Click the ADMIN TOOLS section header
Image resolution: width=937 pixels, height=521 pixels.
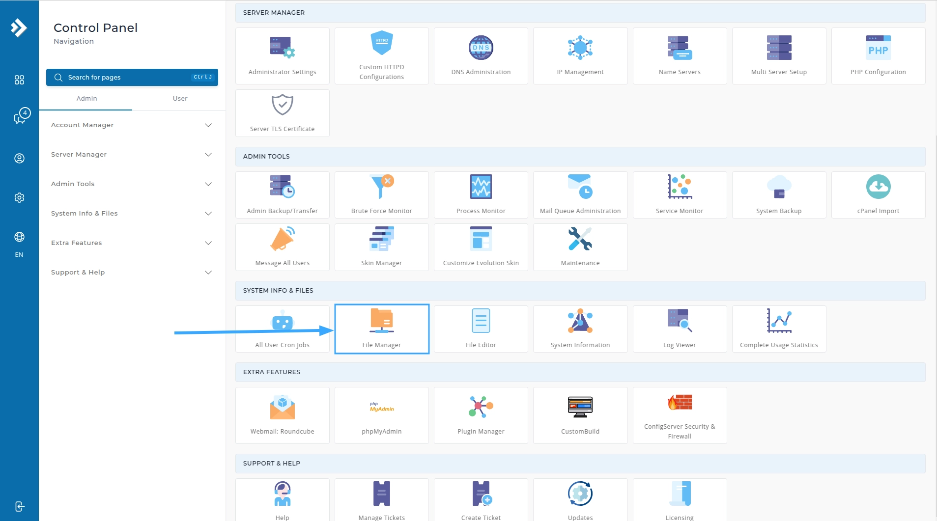pyautogui.click(x=580, y=157)
